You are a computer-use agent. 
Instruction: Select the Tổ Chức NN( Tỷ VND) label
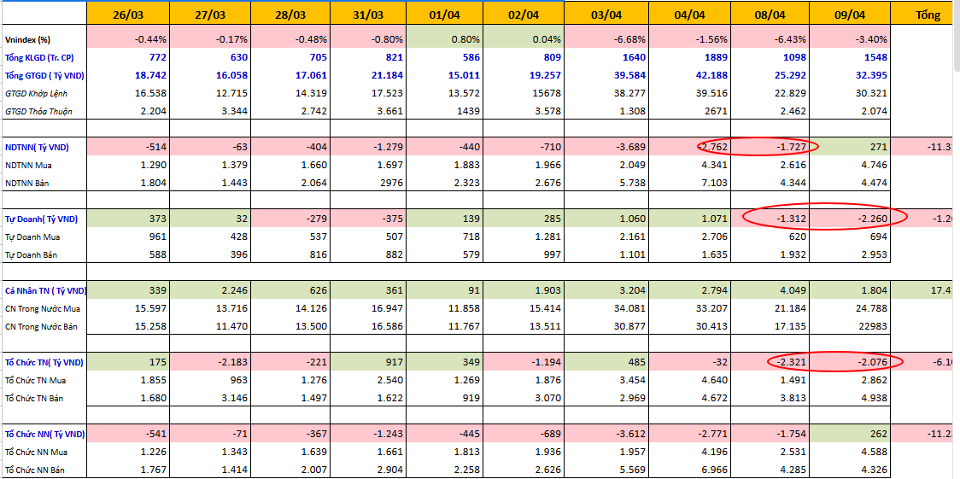click(x=44, y=434)
